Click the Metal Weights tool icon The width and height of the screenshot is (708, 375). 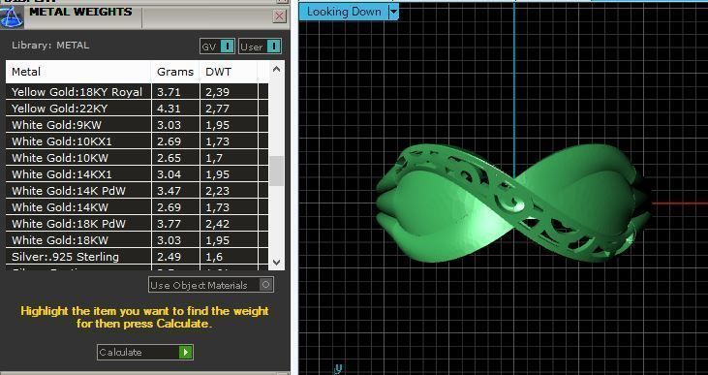(12, 16)
